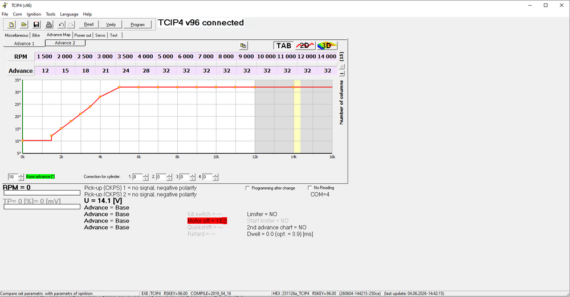Screen dimensions: 570x297
Task: Open the Ignition menu
Action: click(34, 14)
